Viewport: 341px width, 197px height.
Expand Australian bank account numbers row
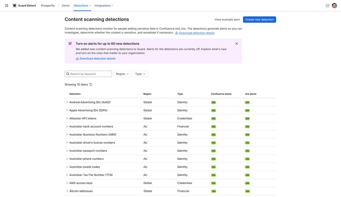click(x=67, y=126)
